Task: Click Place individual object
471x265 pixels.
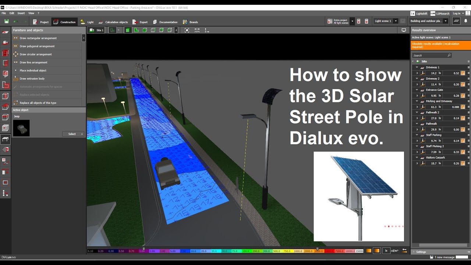Action: [x=47, y=70]
